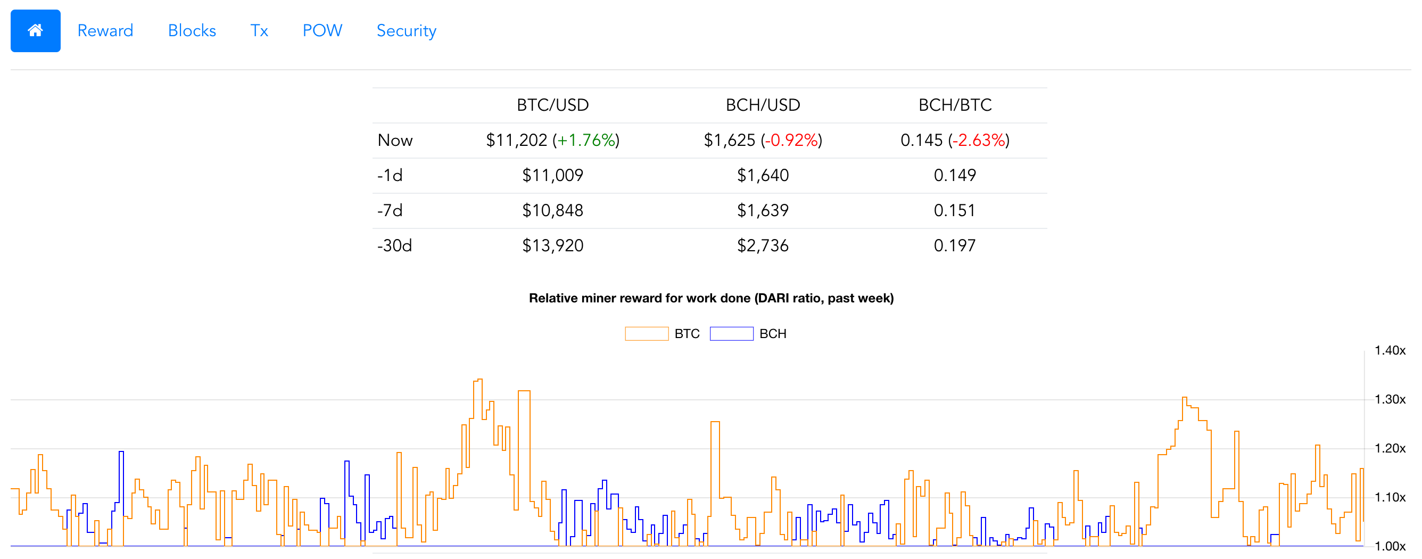Open the Reward section
The height and width of the screenshot is (559, 1422).
point(105,30)
